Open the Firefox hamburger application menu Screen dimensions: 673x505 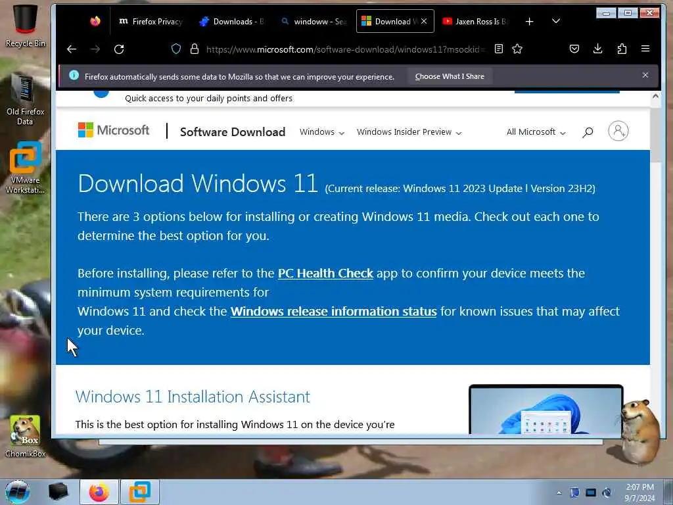tap(645, 49)
